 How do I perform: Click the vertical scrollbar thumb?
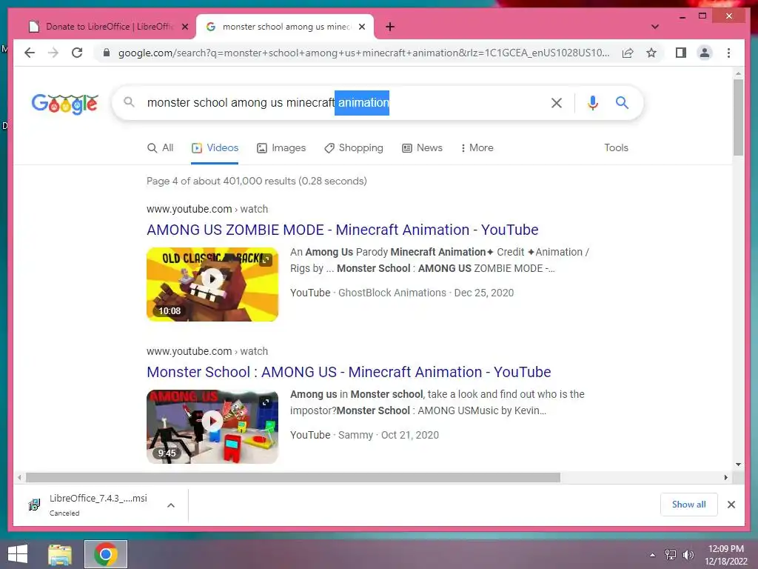(x=738, y=117)
